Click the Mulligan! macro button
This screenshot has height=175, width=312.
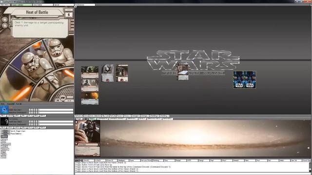[x=123, y=160]
